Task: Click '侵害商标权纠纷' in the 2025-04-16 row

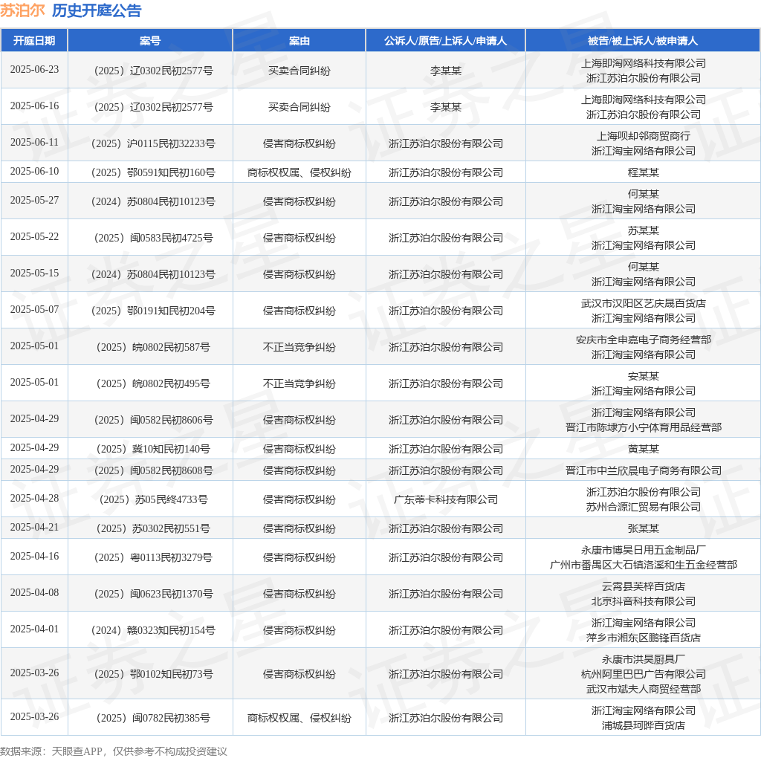Action: click(x=299, y=558)
